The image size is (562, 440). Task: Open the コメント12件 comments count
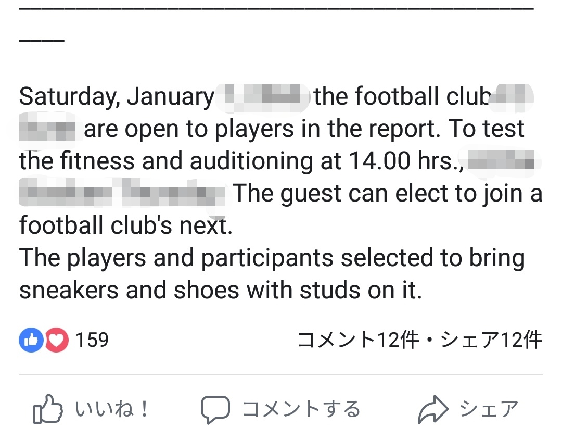358,340
